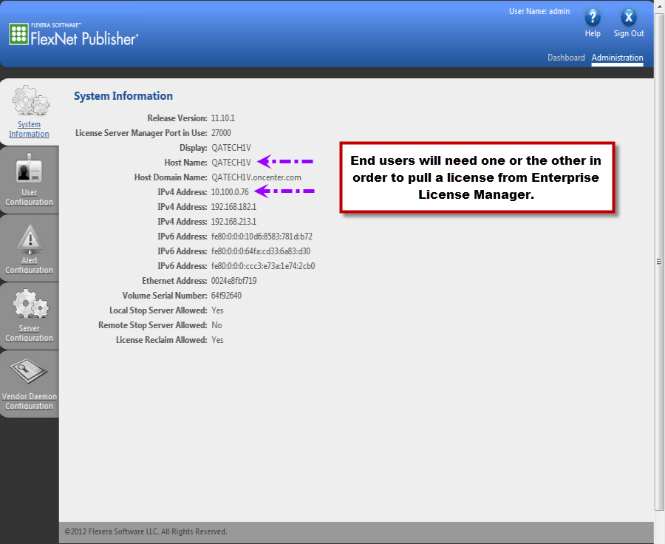Click the IPv6 address ending 6a83:d30

[261, 251]
